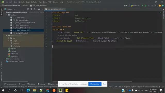This screenshot has height=93, width=165.
Task: Open the File menu
Action: coord(7,2)
